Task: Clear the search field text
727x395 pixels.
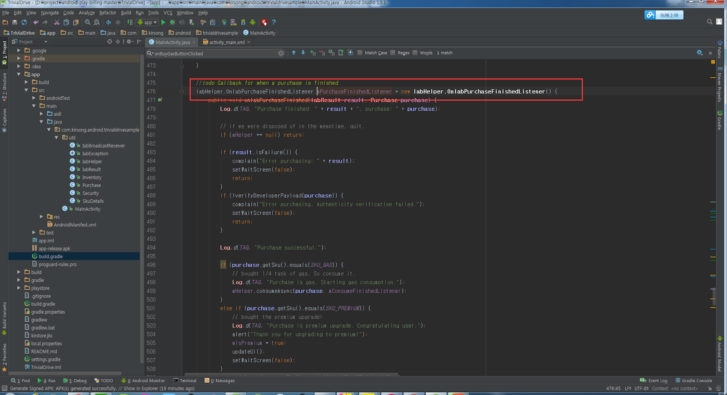Action: click(281, 53)
